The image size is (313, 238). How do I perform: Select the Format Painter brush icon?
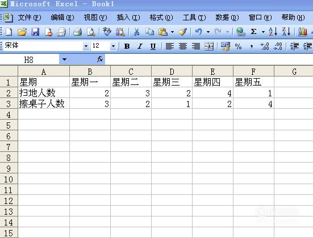183,32
